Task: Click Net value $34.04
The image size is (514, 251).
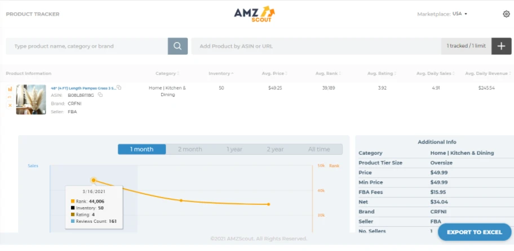Action: [x=439, y=202]
